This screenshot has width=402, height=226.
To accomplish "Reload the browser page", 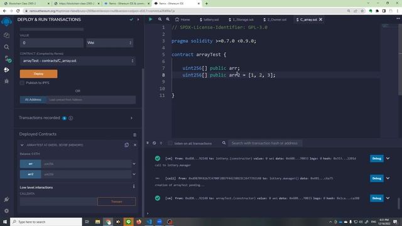I will (x=18, y=11).
